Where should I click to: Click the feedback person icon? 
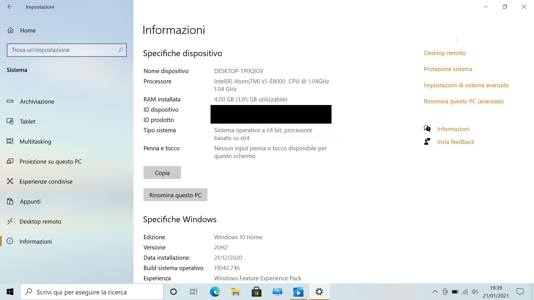click(427, 141)
